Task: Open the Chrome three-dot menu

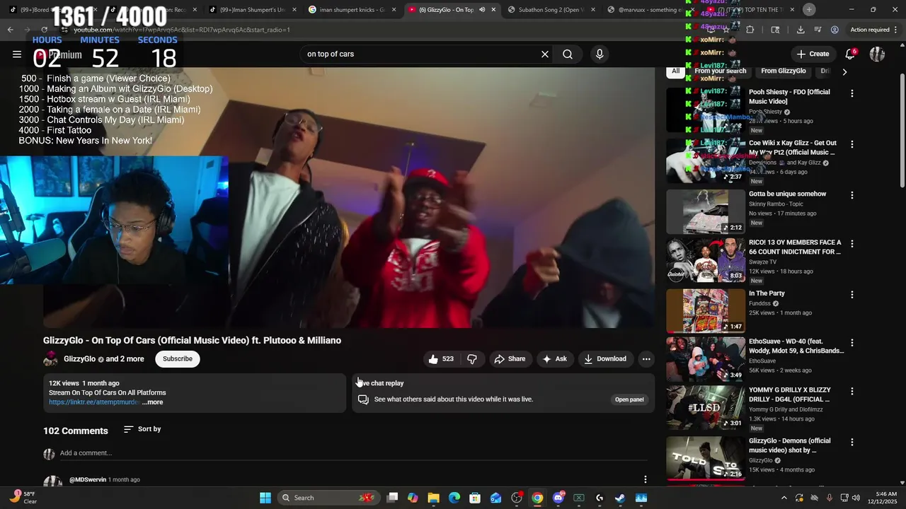Action: click(x=896, y=30)
